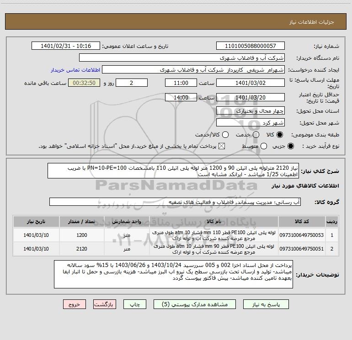Click the deadline time field 11:00
This screenshot has width=352, height=340.
tap(181, 83)
